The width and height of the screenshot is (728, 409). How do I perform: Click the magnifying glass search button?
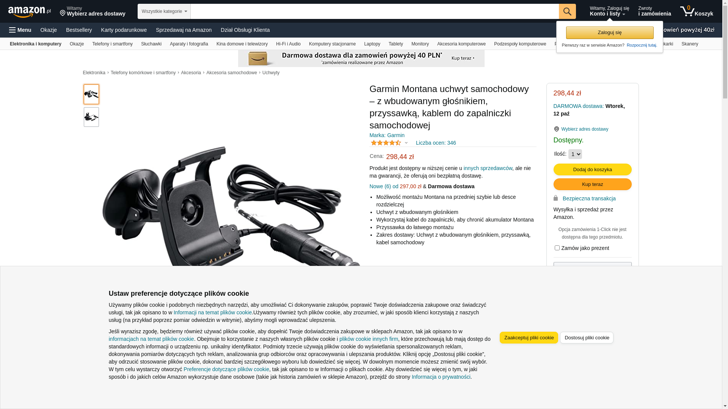coord(567,11)
